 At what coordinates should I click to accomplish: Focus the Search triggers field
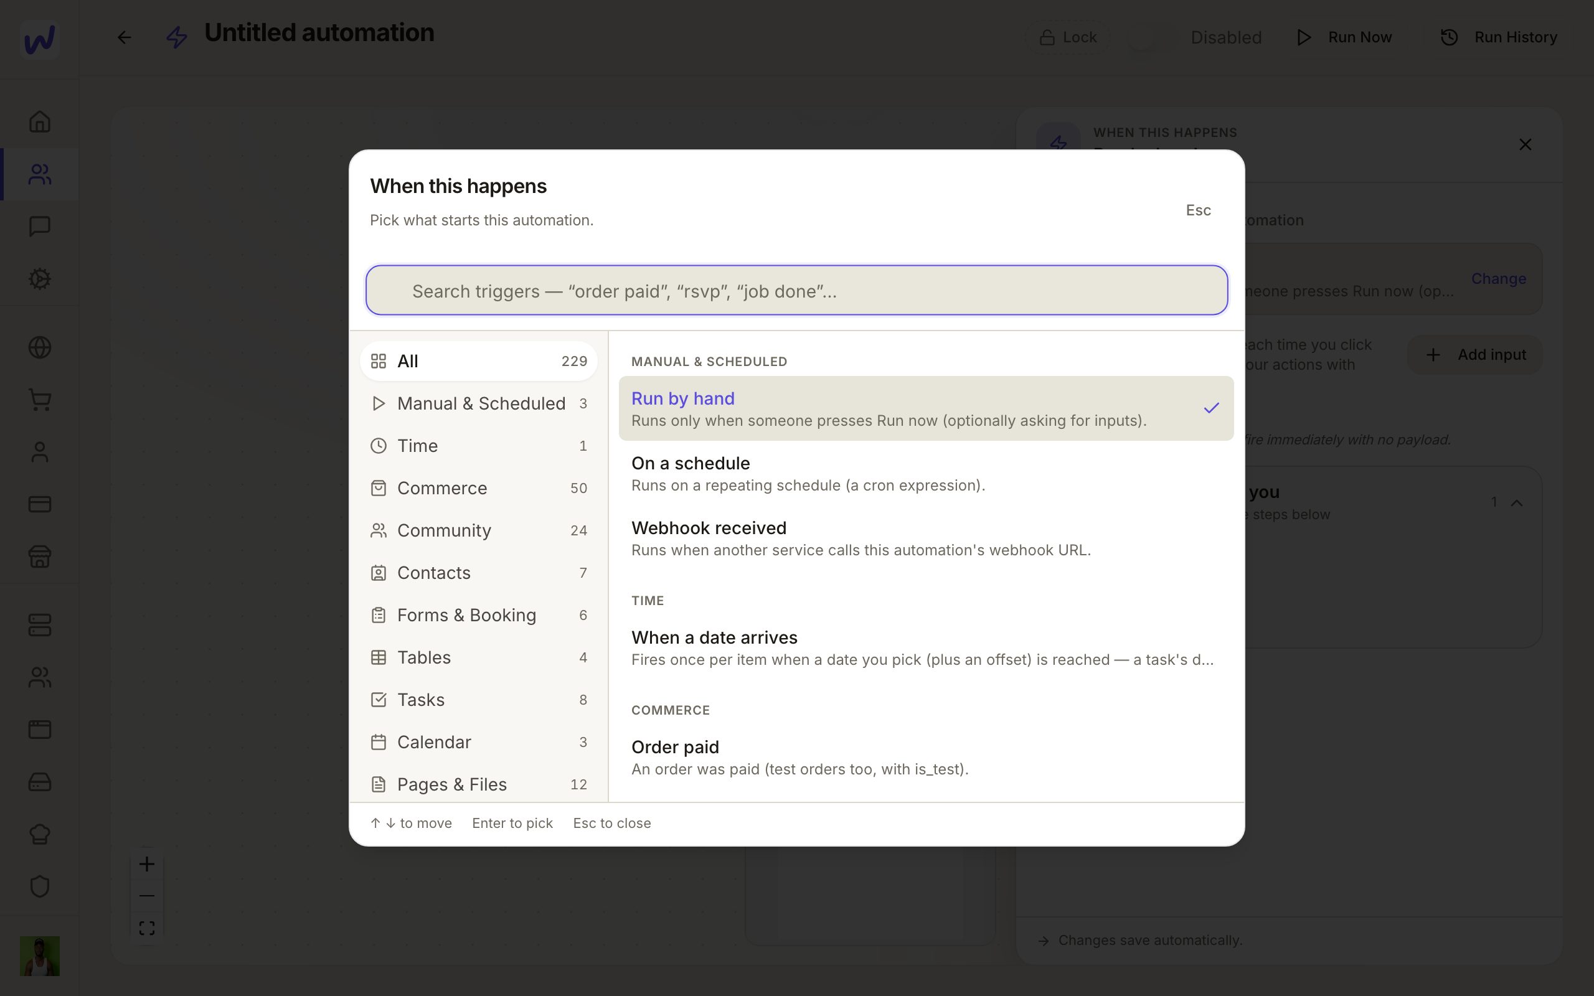(796, 291)
